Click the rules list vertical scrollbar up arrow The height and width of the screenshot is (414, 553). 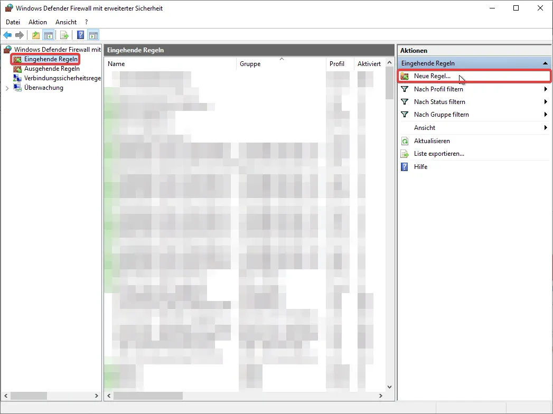(389, 62)
